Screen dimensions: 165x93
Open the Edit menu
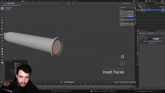(x=6, y=1)
